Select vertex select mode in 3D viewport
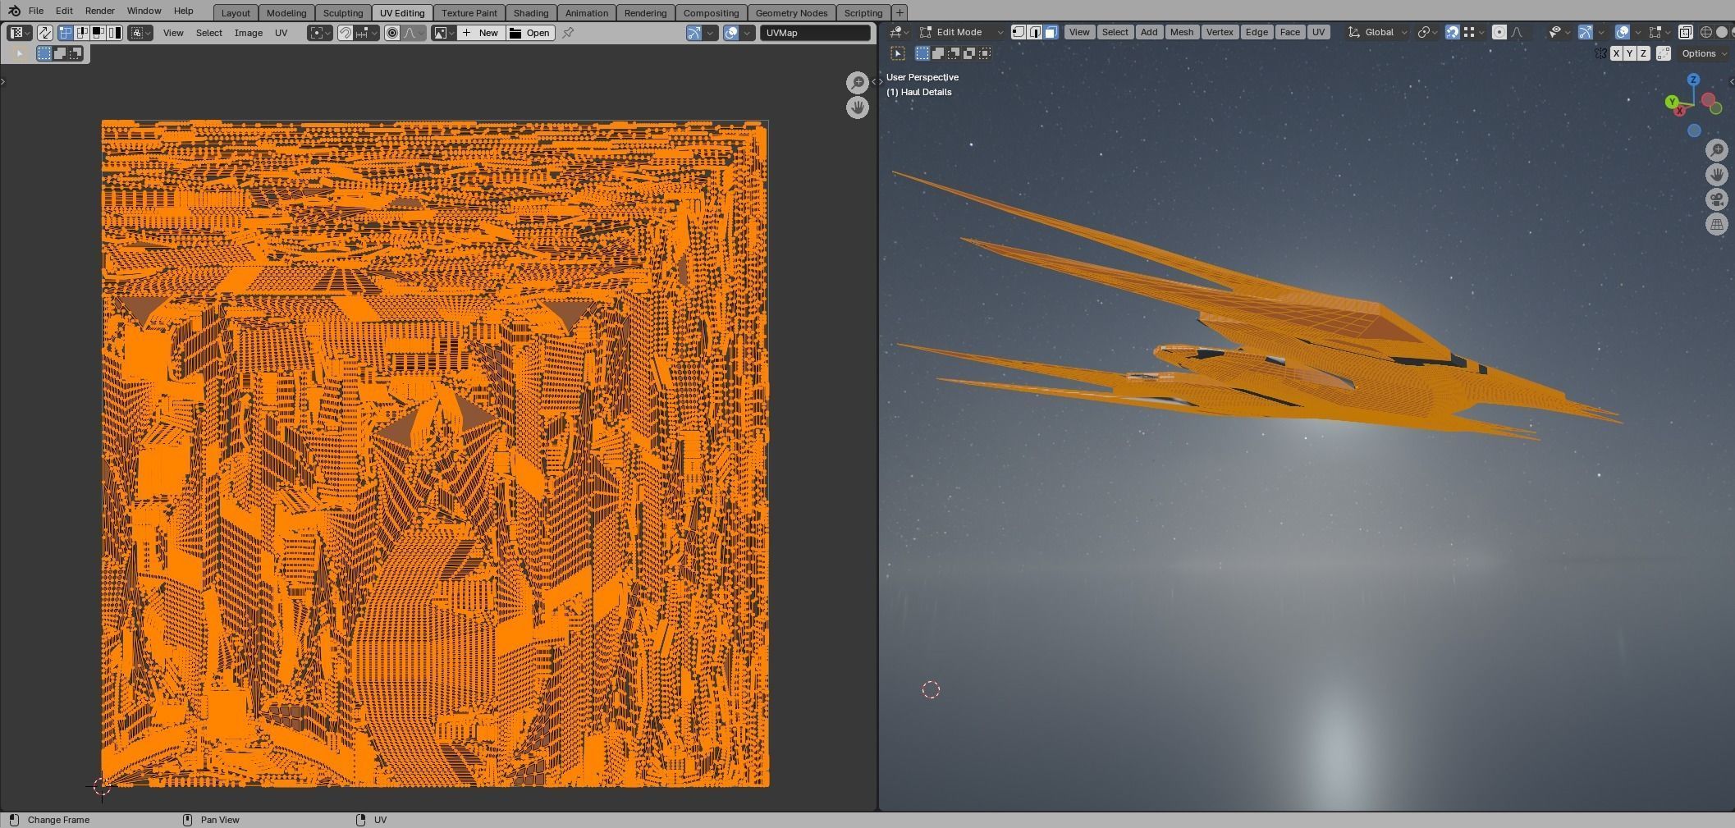The width and height of the screenshot is (1735, 828). pos(1019,32)
